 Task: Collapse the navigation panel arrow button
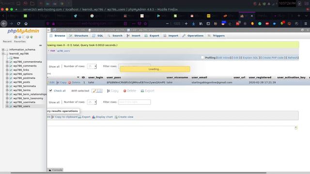[48, 30]
